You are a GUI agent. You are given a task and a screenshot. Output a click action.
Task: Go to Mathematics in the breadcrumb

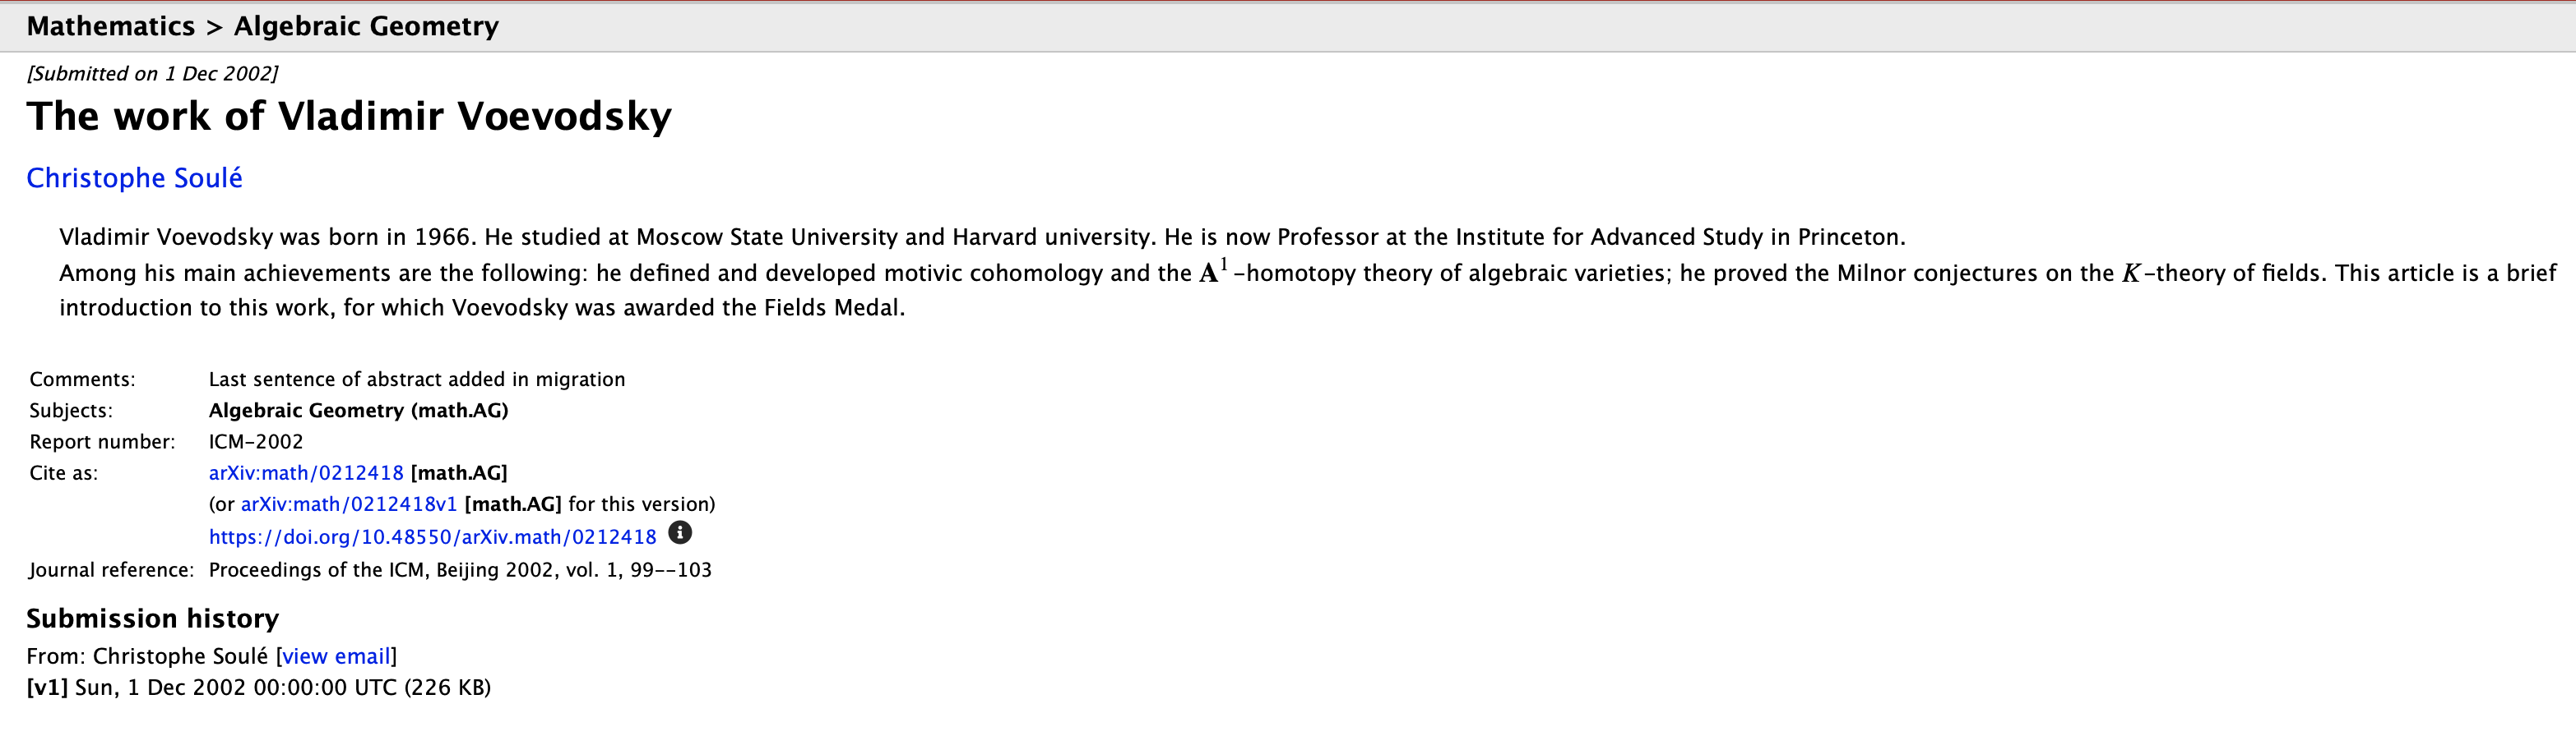tap(111, 26)
